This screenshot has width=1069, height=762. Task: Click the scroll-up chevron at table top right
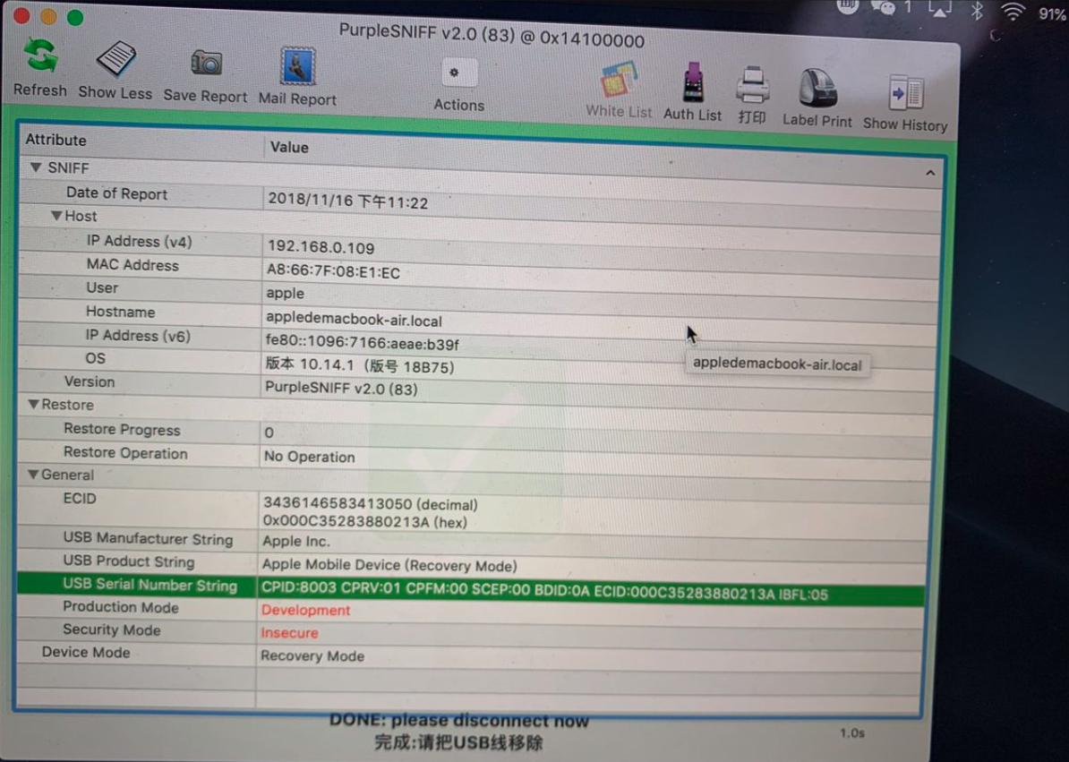point(930,173)
